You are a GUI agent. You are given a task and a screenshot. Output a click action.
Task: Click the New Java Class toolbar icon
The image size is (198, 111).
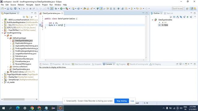pyautogui.click(x=79, y=9)
